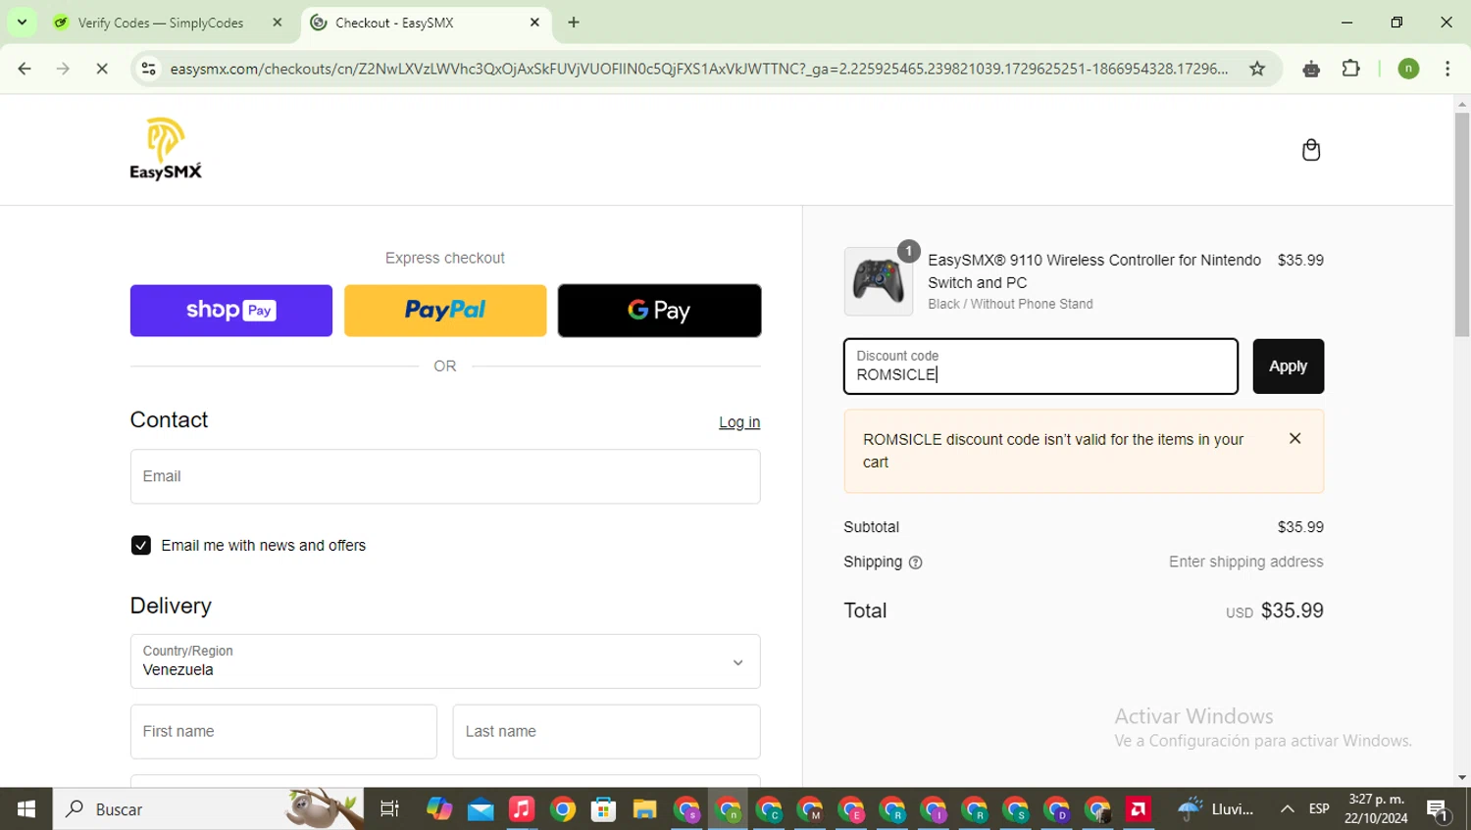1471x830 pixels.
Task: Go forward in browser history
Action: pos(63,69)
